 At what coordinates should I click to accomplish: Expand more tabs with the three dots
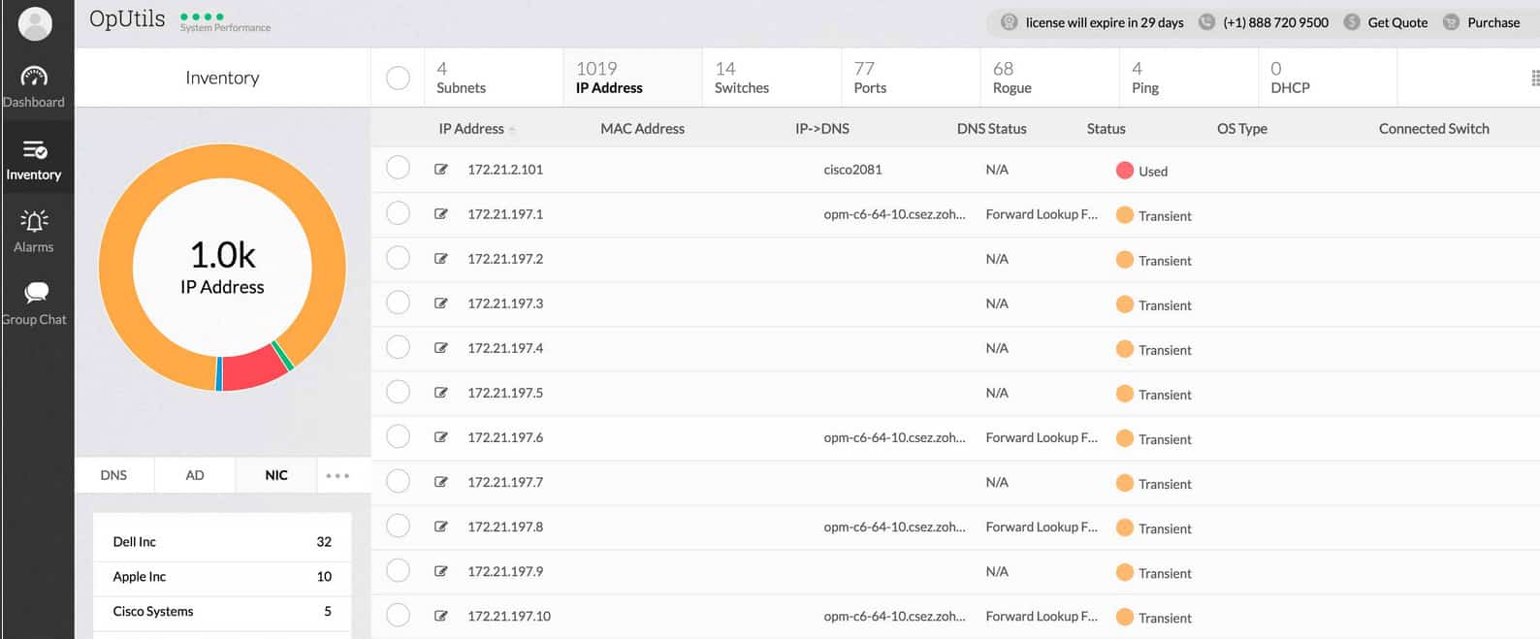[337, 475]
